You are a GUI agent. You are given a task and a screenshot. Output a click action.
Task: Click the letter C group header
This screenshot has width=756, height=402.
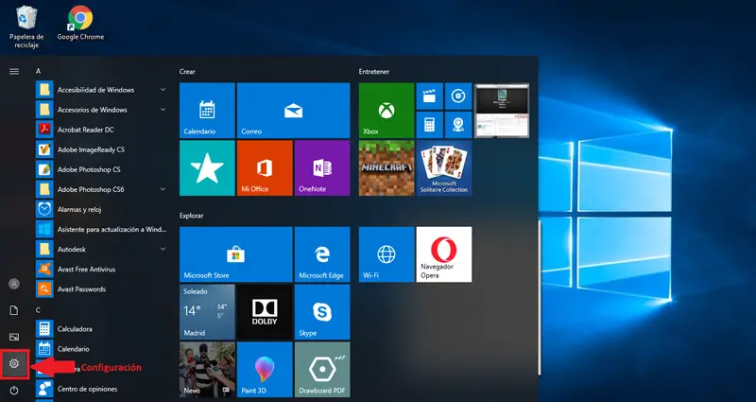click(x=38, y=309)
